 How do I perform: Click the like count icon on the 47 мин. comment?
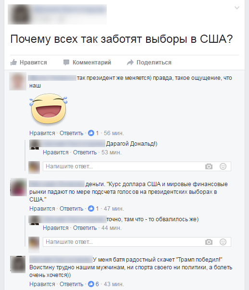pos(91,208)
